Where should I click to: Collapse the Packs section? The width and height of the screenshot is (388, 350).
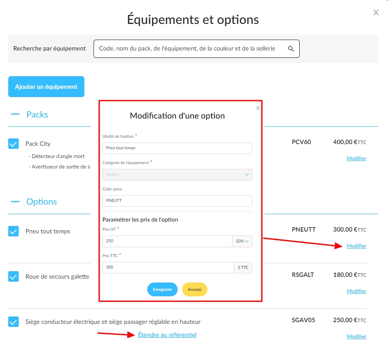15,114
